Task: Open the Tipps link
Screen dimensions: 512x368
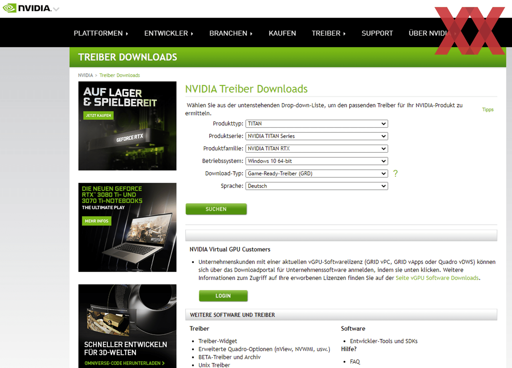Action: (488, 110)
